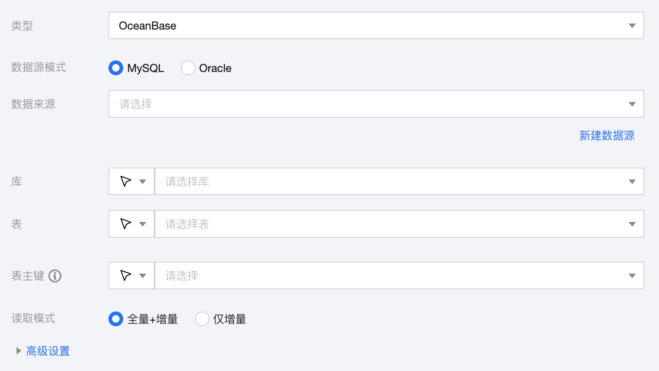Click the 新建数据源 link
Viewport: 659px width, 371px height.
pos(607,135)
